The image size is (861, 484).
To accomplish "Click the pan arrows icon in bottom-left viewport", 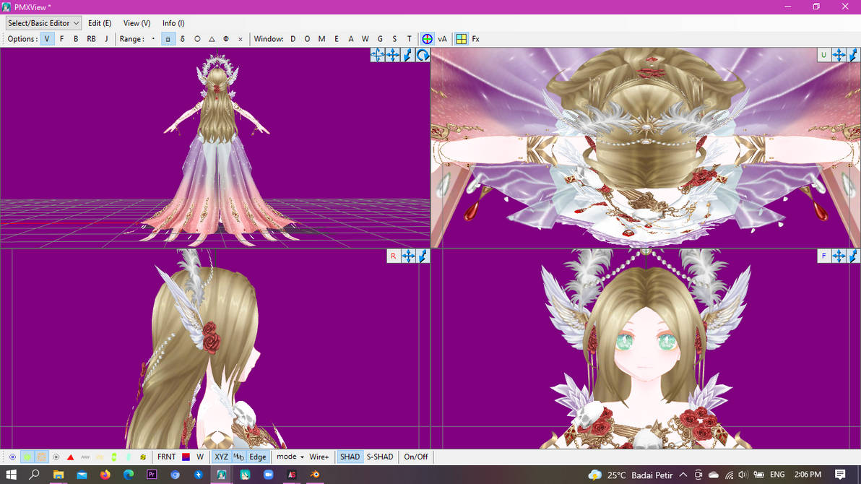I will pos(408,256).
